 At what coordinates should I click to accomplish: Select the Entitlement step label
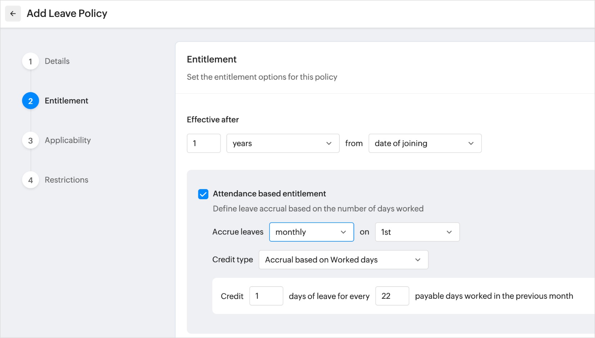[x=67, y=101]
